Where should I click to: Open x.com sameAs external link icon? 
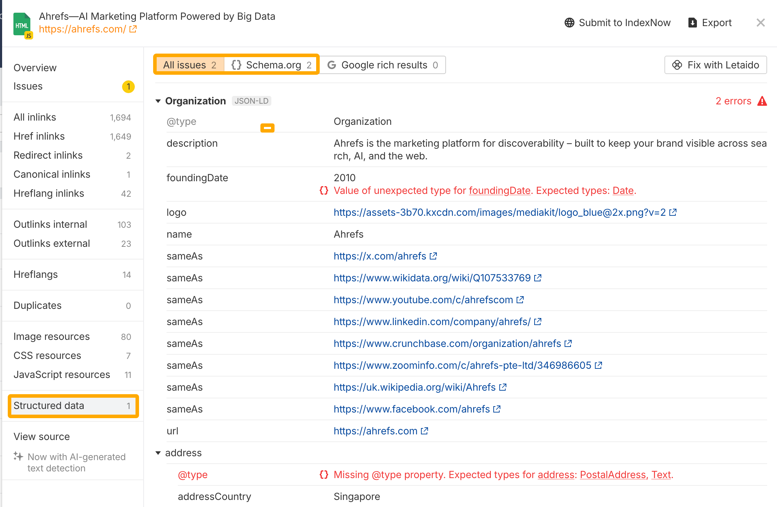[x=433, y=256]
